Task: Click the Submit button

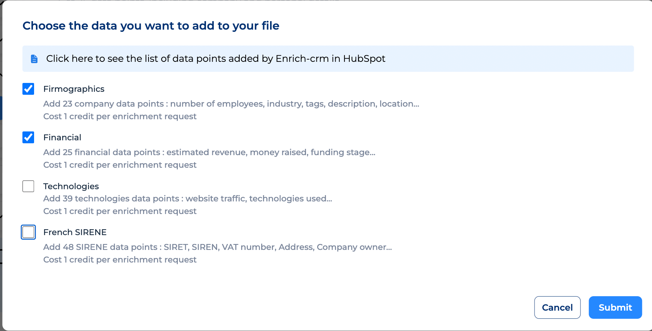Action: [615, 307]
